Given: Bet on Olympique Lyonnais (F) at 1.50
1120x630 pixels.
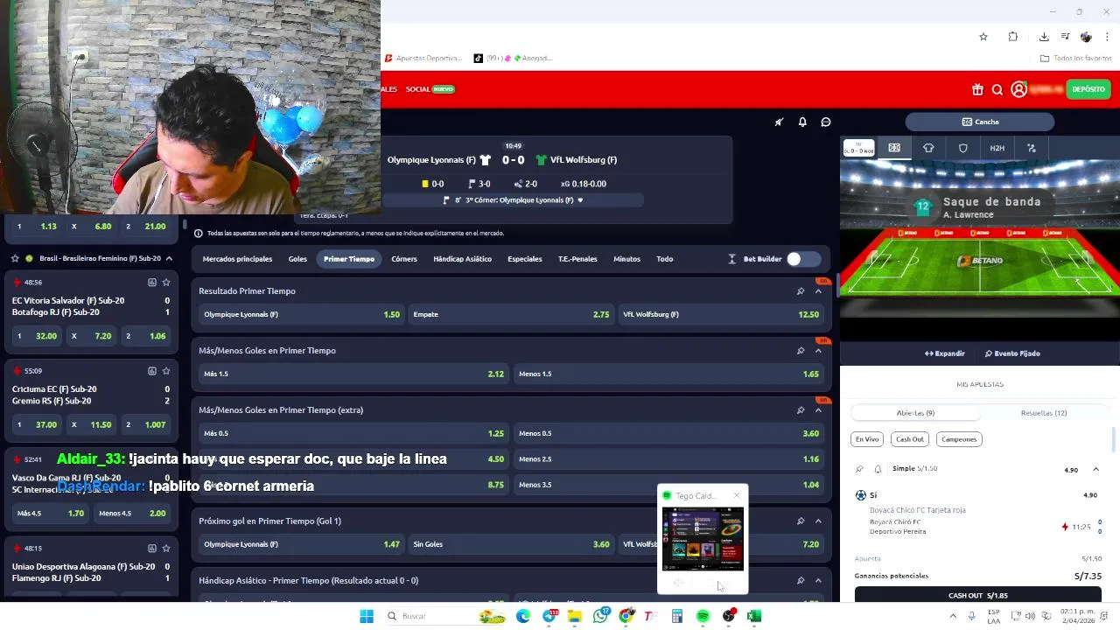Looking at the screenshot, I should (302, 315).
